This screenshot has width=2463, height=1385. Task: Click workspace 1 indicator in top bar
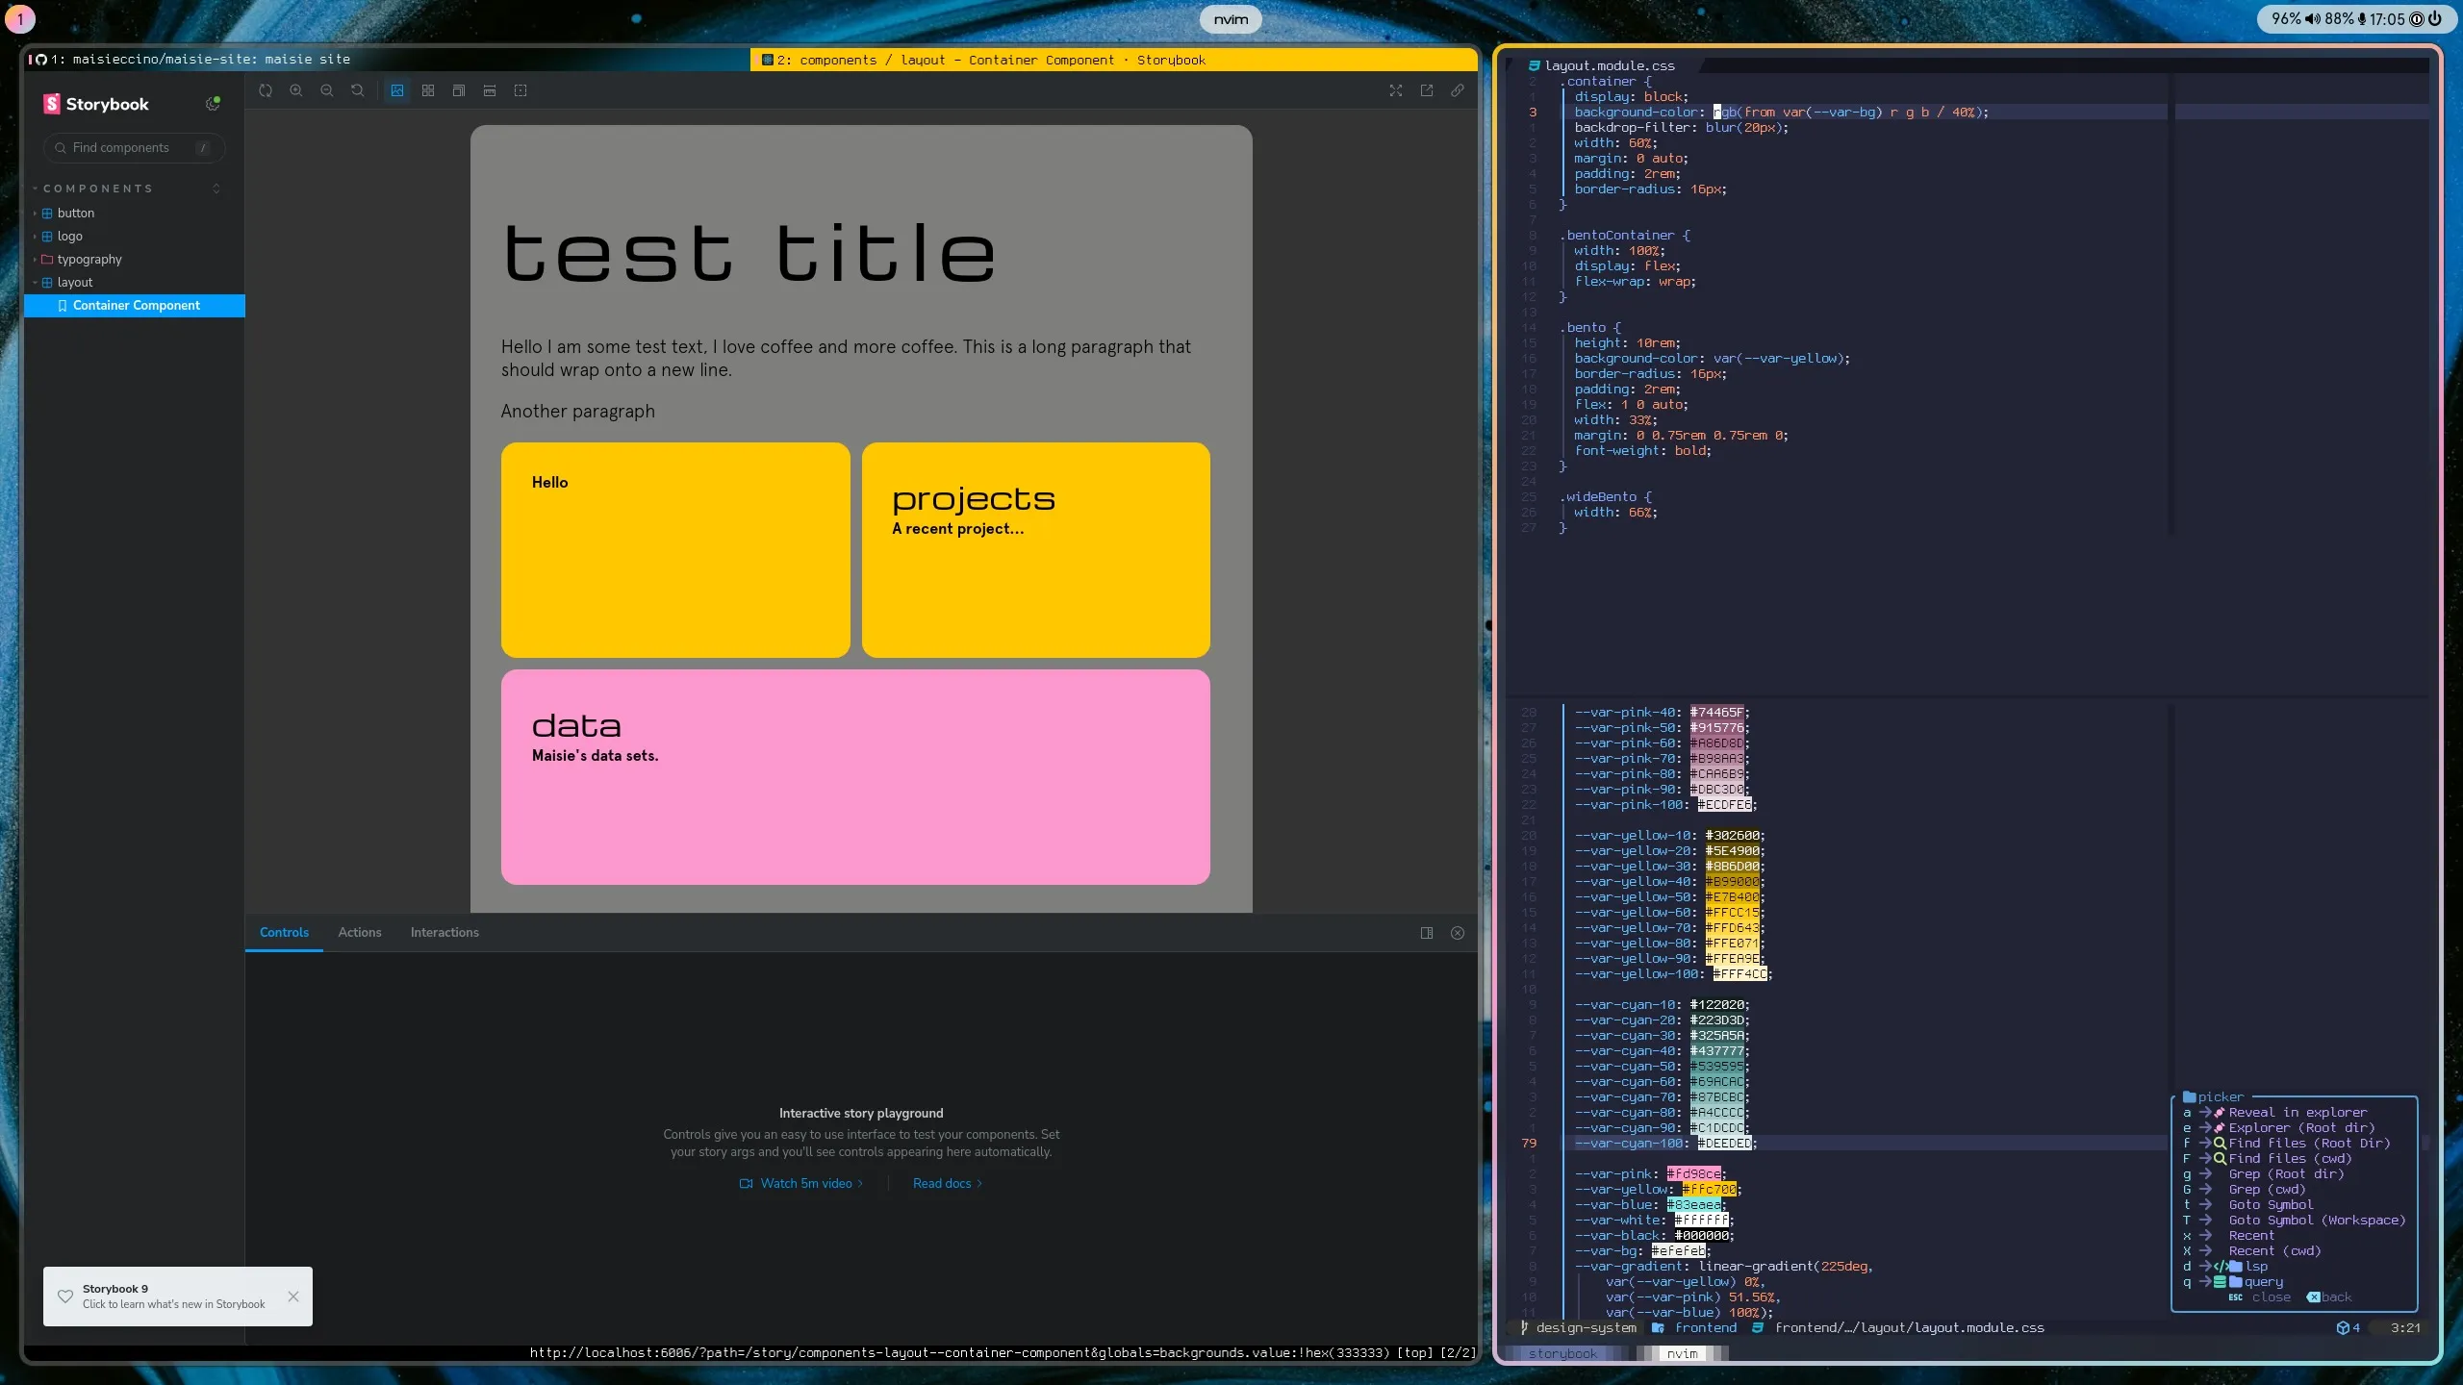(20, 19)
